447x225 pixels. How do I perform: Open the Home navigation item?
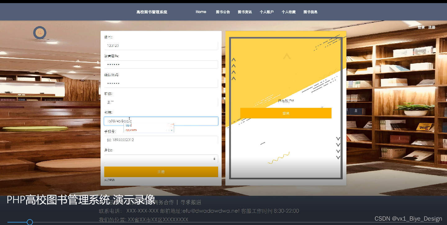point(201,12)
